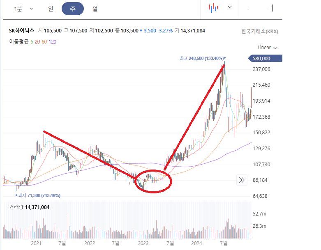Open the Linear scale dropdown

[x=268, y=48]
